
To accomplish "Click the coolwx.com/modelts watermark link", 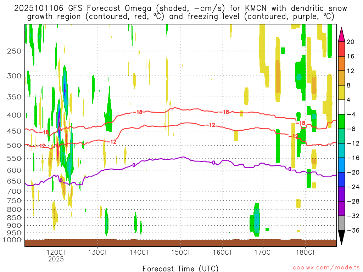I will [x=326, y=268].
